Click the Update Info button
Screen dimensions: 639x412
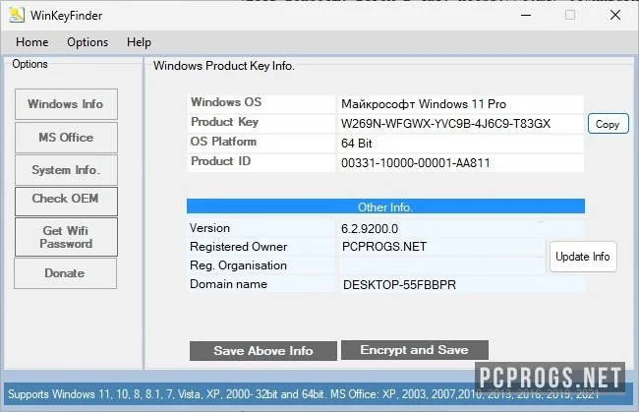coord(583,257)
